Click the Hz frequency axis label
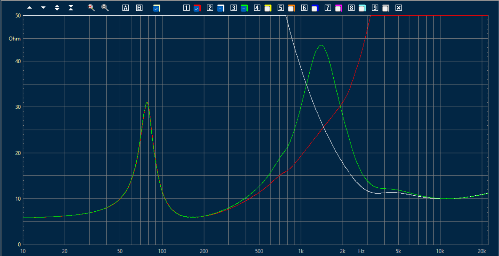Screen dimensions: 499x256 click(361, 251)
